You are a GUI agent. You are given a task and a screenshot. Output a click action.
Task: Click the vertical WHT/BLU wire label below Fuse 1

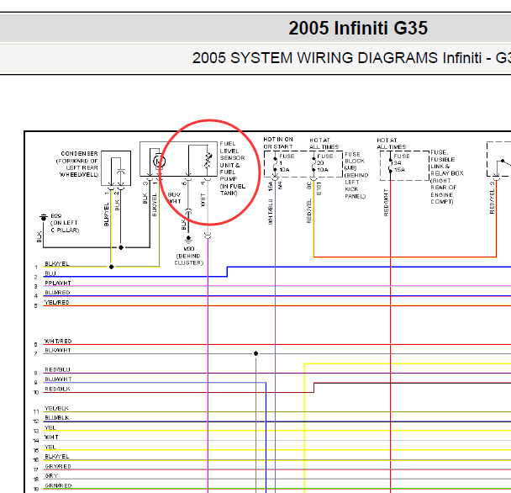pyautogui.click(x=270, y=211)
